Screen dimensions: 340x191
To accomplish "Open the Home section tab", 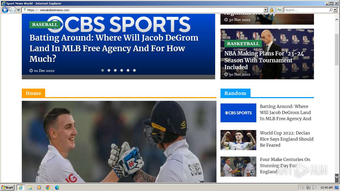I will [33, 93].
